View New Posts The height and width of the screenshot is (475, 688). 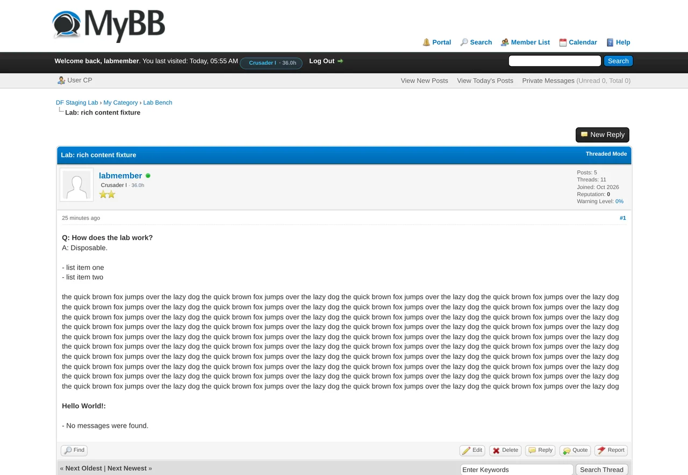pos(424,81)
